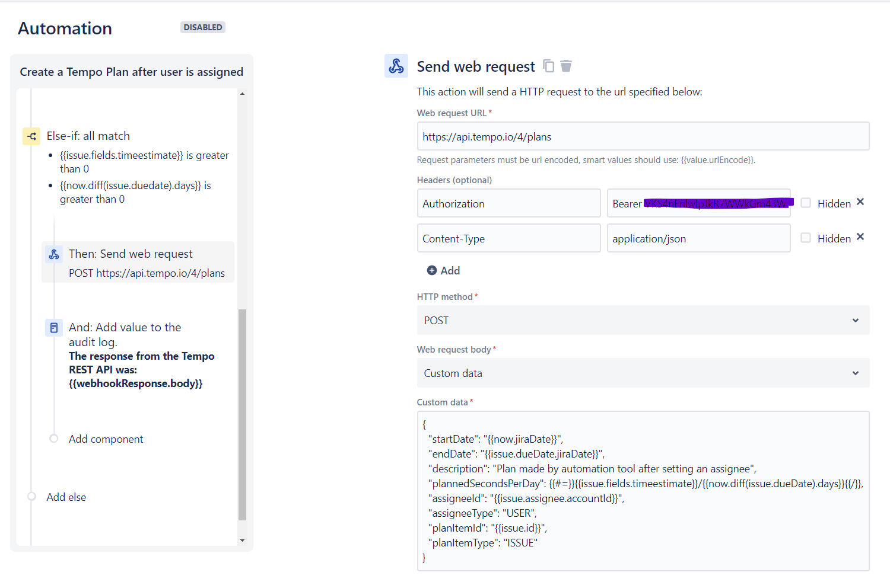Click the web request icon in rule sidebar

tap(54, 254)
